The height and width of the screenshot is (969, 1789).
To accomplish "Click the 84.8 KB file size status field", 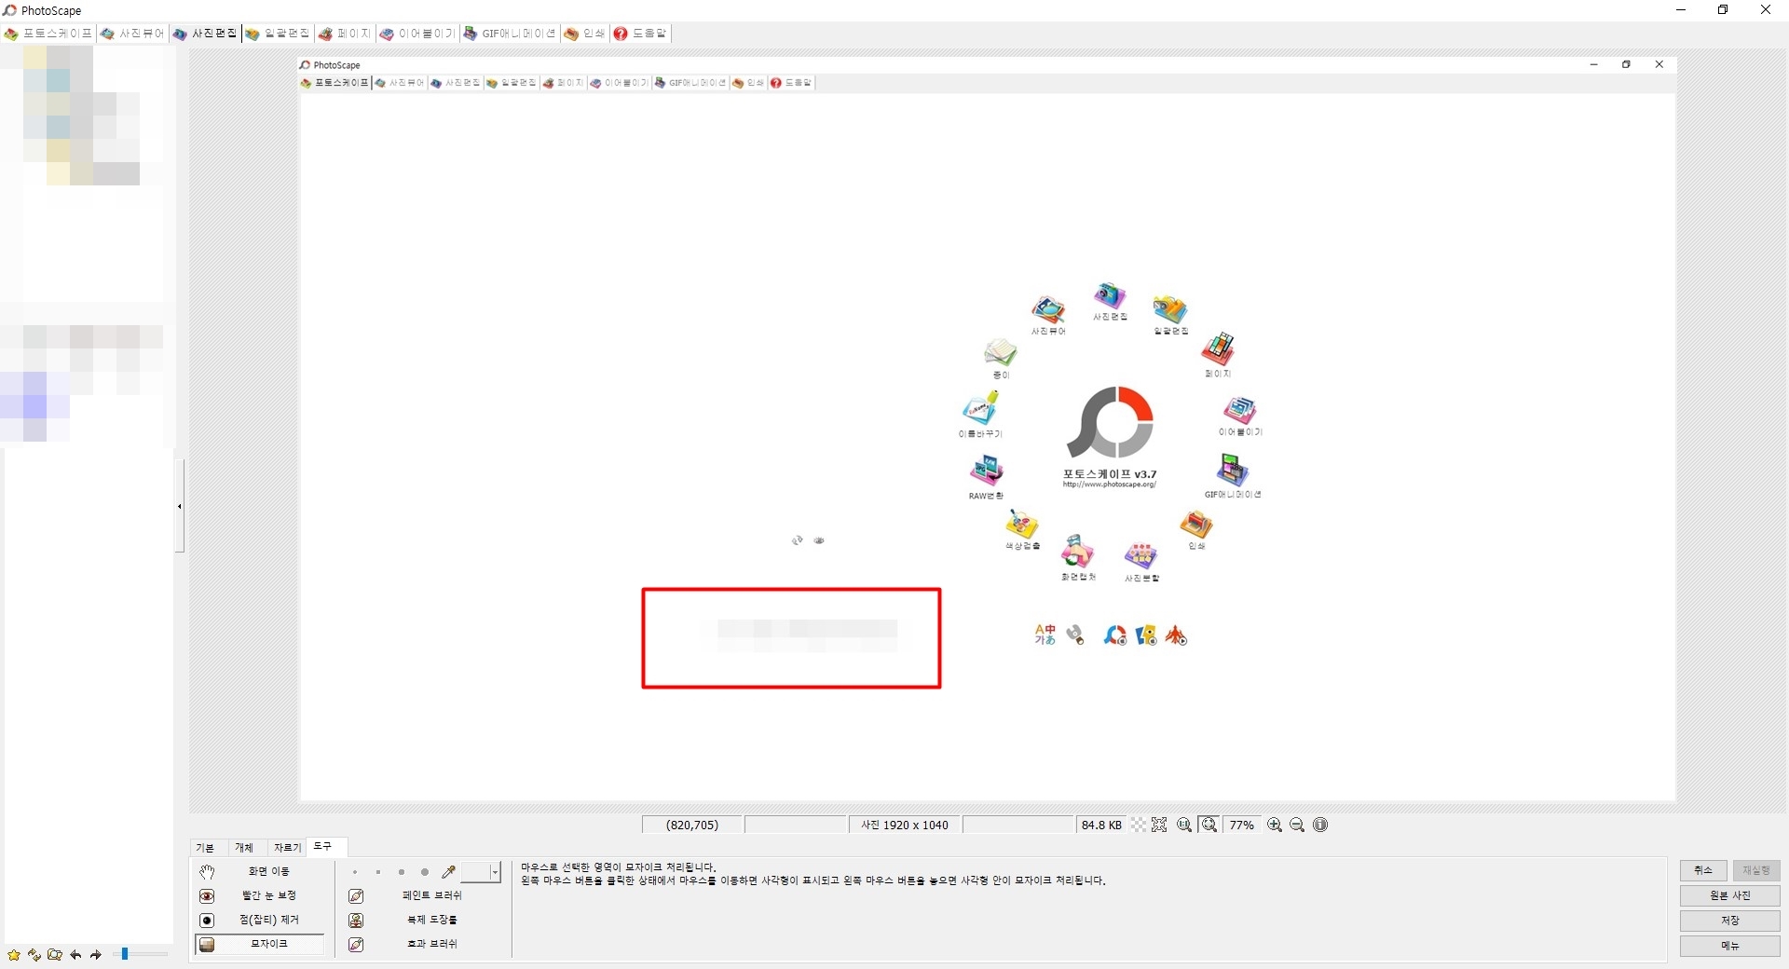I will [x=1101, y=826].
